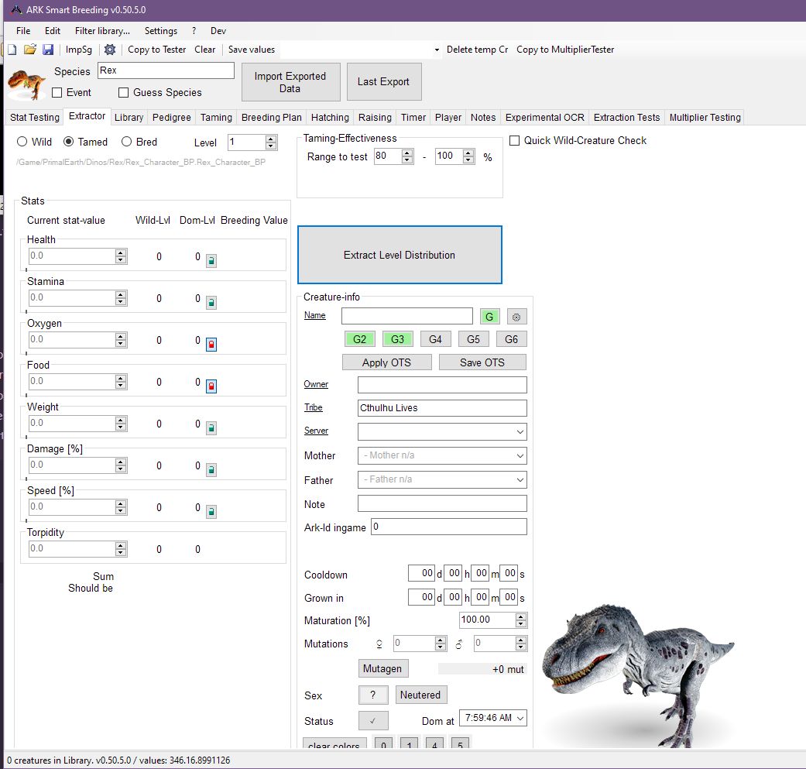
Task: Toggle the red Food lock icon
Action: click(211, 386)
